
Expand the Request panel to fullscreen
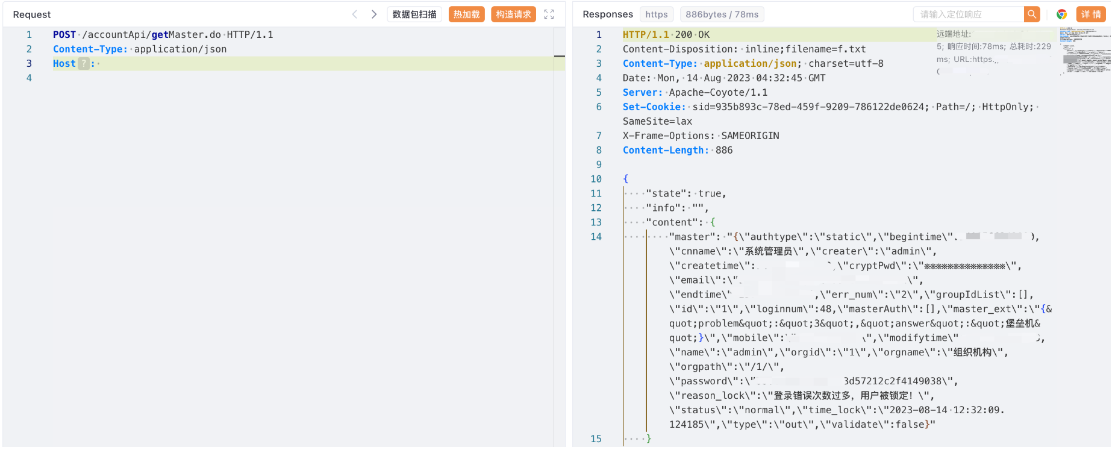549,14
